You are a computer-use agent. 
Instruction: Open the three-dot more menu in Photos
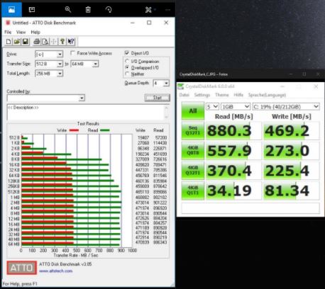click(x=167, y=10)
